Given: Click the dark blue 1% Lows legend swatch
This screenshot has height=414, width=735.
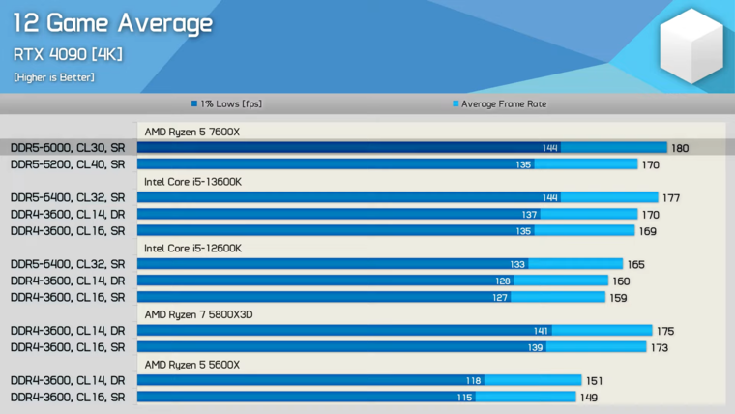Looking at the screenshot, I should [x=194, y=103].
